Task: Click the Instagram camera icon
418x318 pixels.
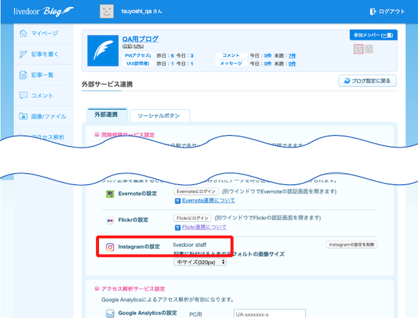Action: pos(110,247)
